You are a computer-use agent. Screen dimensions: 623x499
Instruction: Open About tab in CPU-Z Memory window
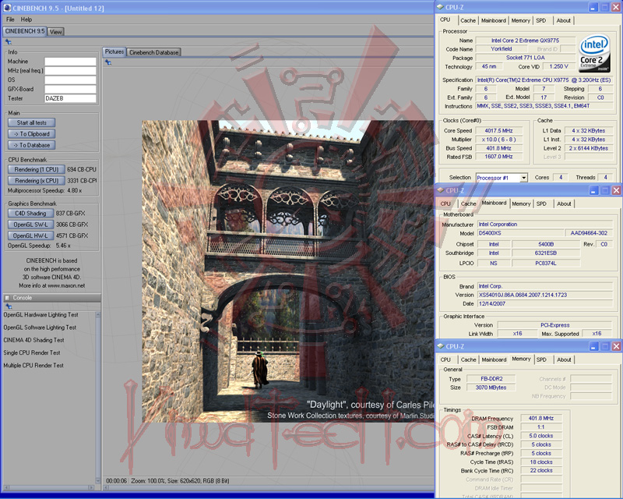(564, 359)
